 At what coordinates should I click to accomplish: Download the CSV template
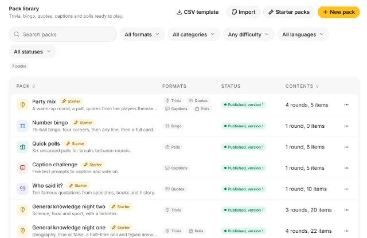tap(197, 12)
